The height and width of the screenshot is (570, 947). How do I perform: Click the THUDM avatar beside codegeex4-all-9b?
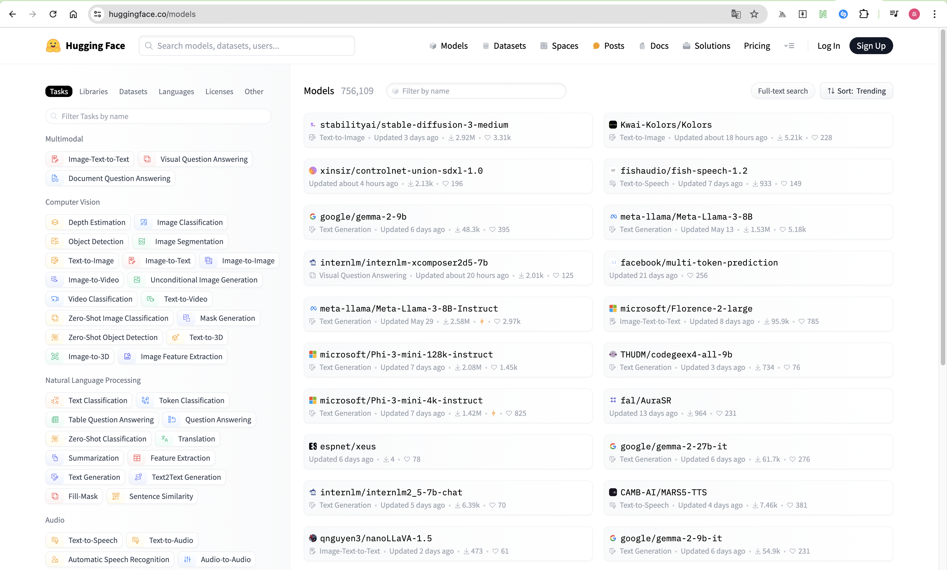click(613, 355)
